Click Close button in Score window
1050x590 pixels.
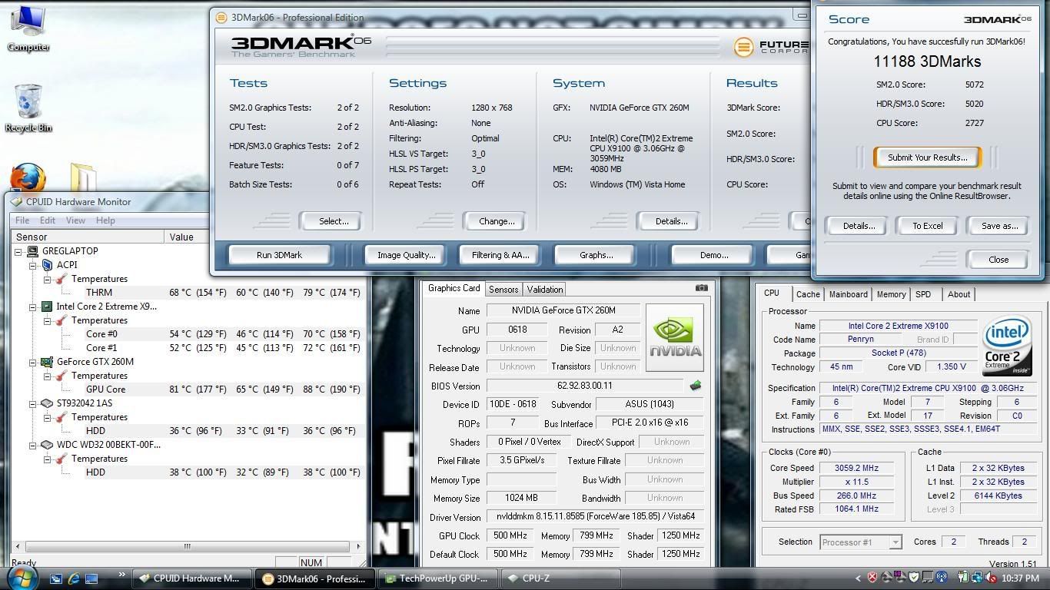pyautogui.click(x=998, y=260)
